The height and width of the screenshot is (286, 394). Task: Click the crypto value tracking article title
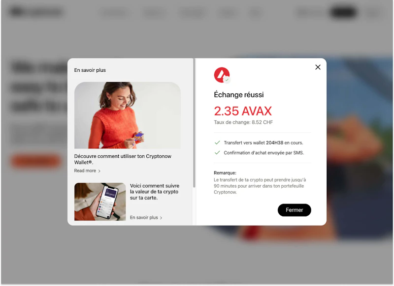pyautogui.click(x=155, y=192)
